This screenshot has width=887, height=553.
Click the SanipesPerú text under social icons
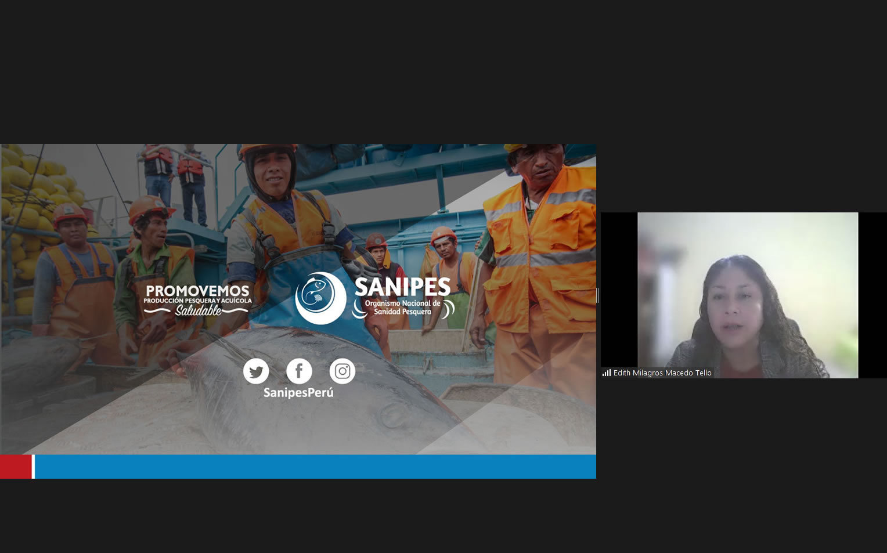click(298, 393)
